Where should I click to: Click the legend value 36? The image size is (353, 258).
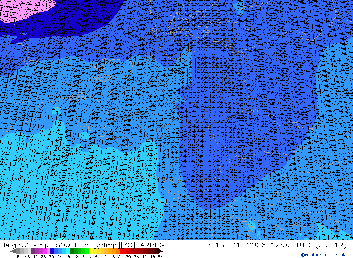point(136,257)
